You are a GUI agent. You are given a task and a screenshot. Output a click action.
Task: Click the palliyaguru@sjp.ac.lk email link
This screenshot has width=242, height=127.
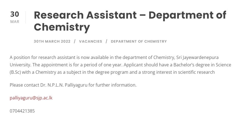(x=31, y=98)
